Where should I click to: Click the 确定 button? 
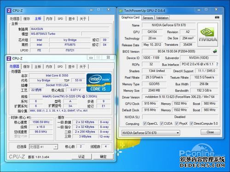(x=103, y=156)
